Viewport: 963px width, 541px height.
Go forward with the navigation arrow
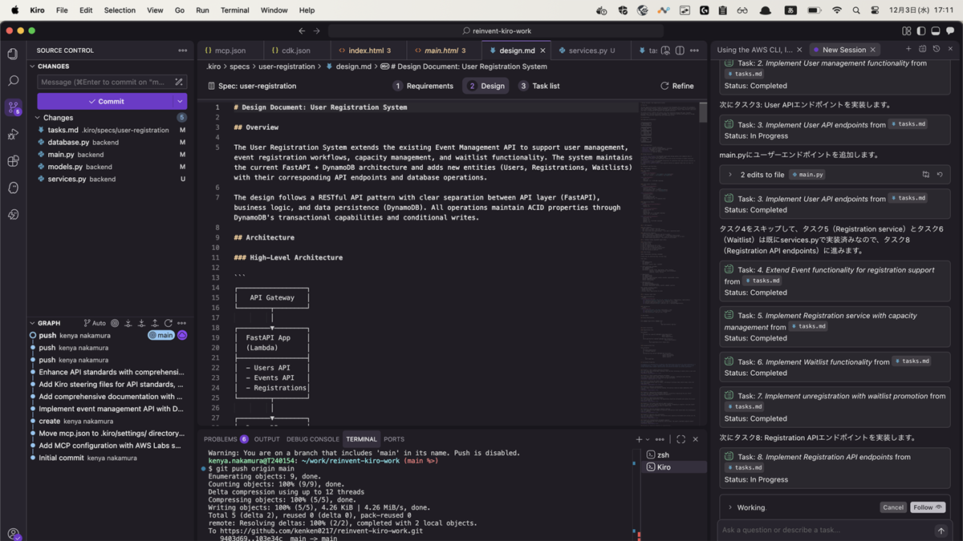click(x=316, y=30)
